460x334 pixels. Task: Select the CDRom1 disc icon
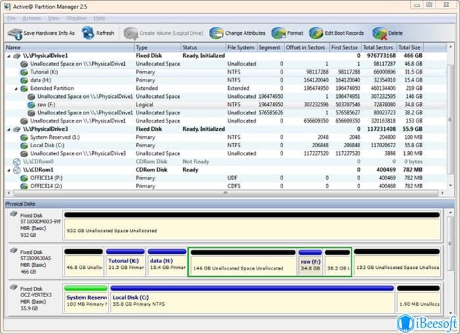(x=17, y=170)
